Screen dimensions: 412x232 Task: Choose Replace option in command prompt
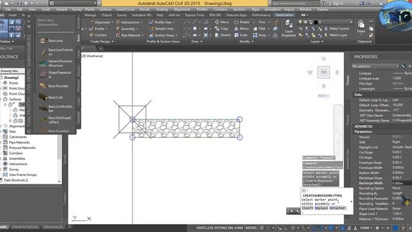pos(321,208)
